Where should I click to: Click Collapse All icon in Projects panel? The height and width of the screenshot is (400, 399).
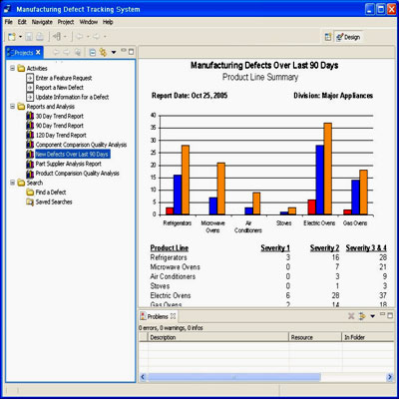point(93,52)
